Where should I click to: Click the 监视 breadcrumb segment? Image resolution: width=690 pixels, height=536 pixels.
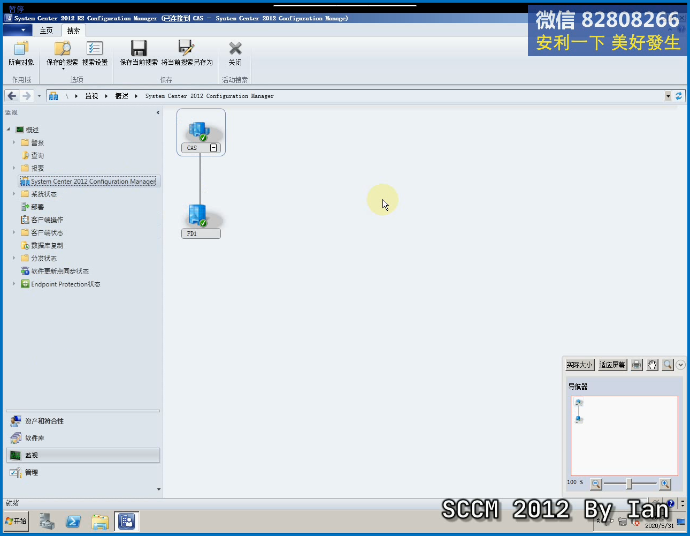pos(92,96)
